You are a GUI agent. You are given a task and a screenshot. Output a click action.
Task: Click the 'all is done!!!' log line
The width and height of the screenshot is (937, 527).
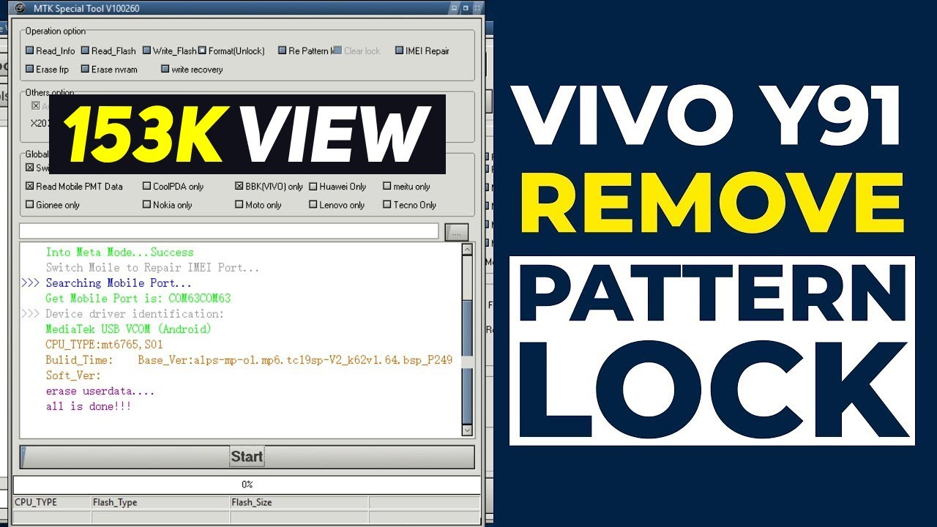pyautogui.click(x=89, y=406)
